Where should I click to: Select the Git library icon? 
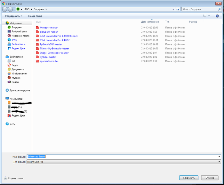pyautogui.click(x=8, y=61)
